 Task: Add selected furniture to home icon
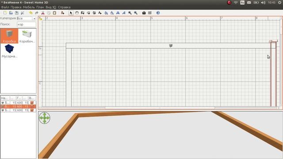click(62, 13)
